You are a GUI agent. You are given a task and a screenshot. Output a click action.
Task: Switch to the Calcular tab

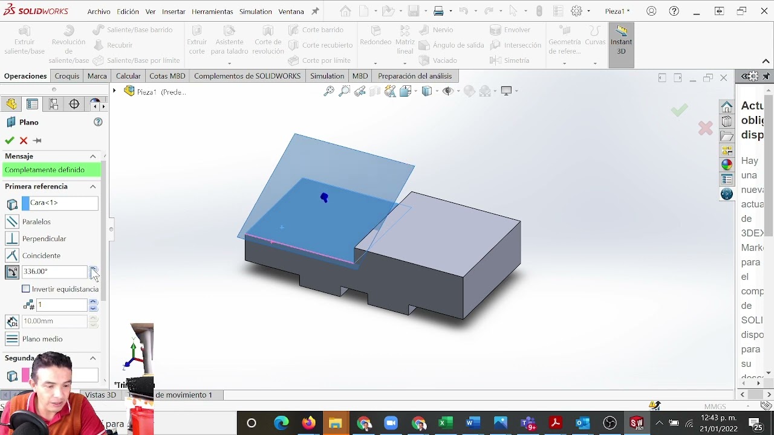[128, 76]
